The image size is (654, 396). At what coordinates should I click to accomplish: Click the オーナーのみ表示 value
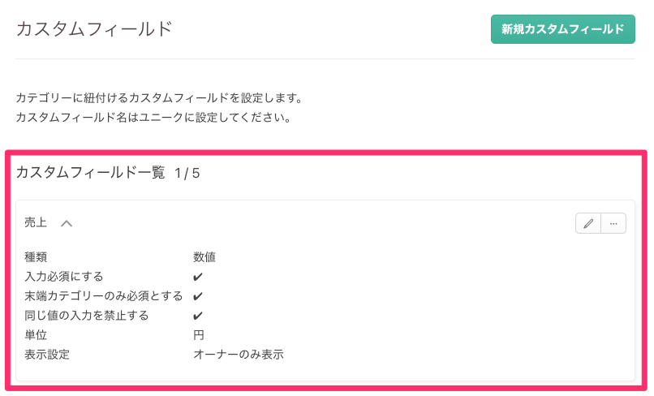[238, 355]
